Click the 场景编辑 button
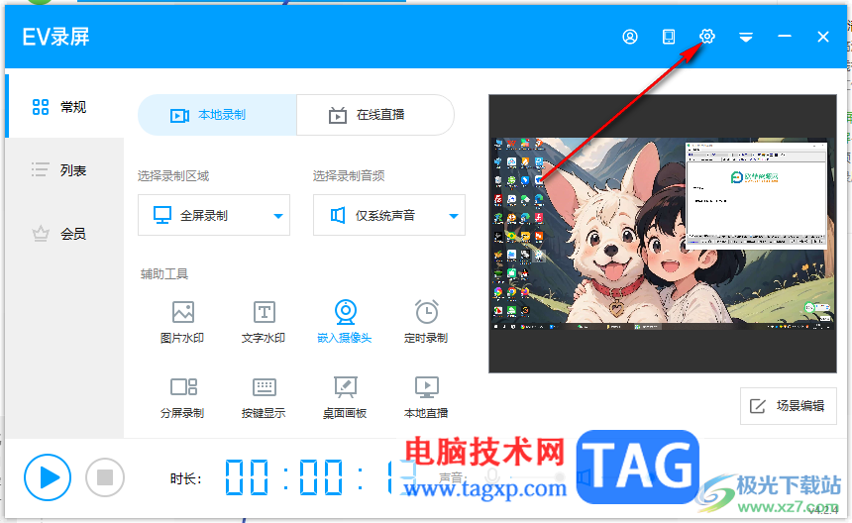Screen dimensions: 852x523 (788, 406)
